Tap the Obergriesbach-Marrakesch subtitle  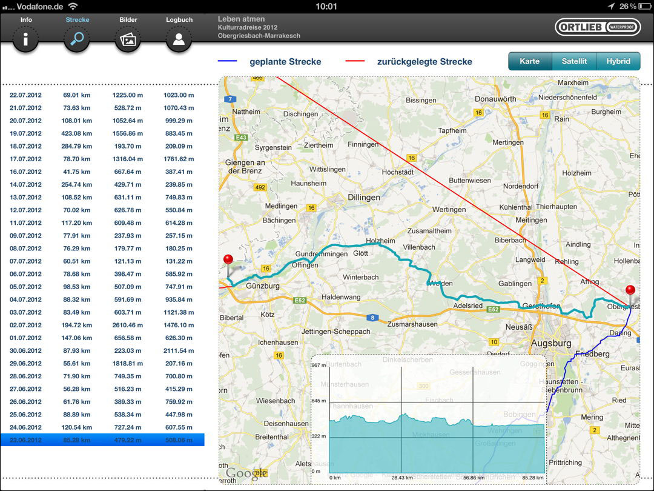(x=259, y=36)
